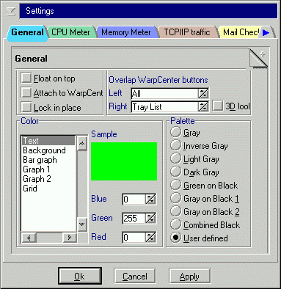The image size is (281, 289).
Task: Click the green Sample color swatch
Action: click(124, 161)
